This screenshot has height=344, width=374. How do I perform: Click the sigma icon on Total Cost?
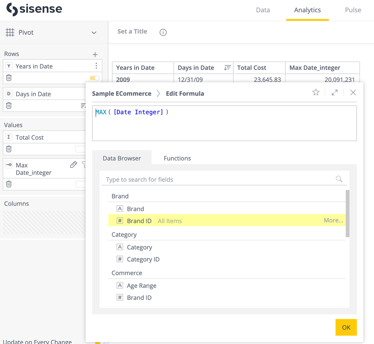tap(9, 137)
